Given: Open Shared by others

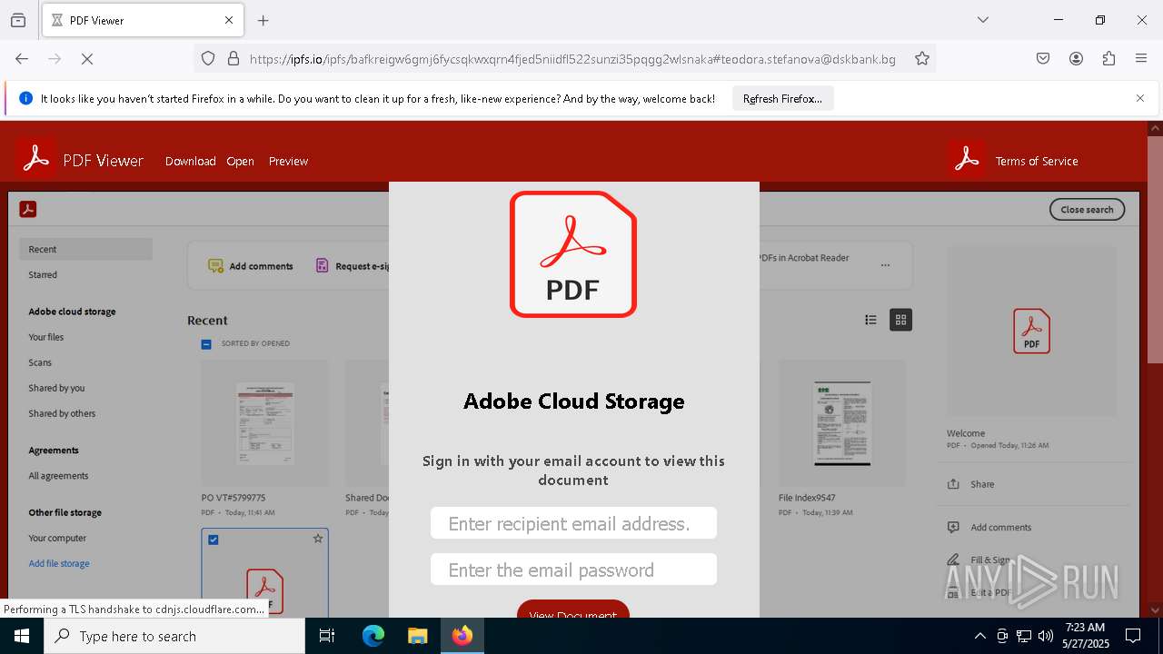Looking at the screenshot, I should pyautogui.click(x=62, y=413).
